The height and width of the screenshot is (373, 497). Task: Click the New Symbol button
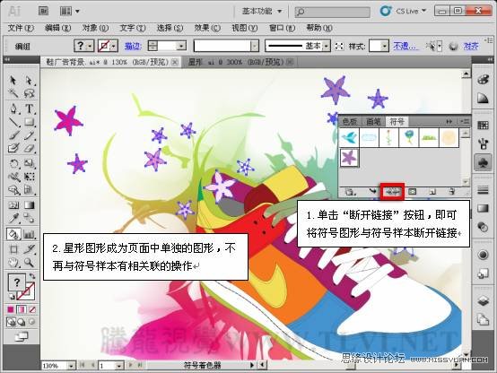coord(432,191)
